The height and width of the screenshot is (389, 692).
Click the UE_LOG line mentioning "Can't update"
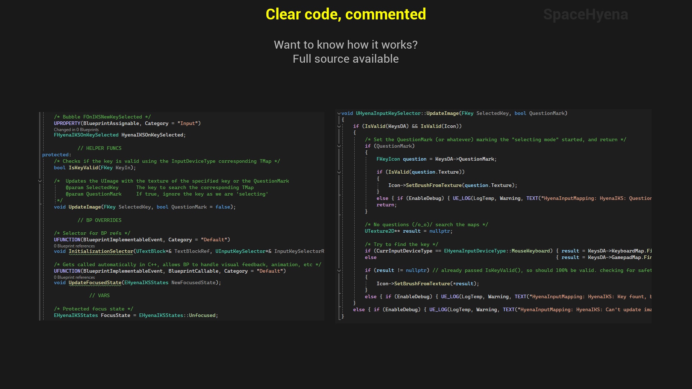pos(502,310)
